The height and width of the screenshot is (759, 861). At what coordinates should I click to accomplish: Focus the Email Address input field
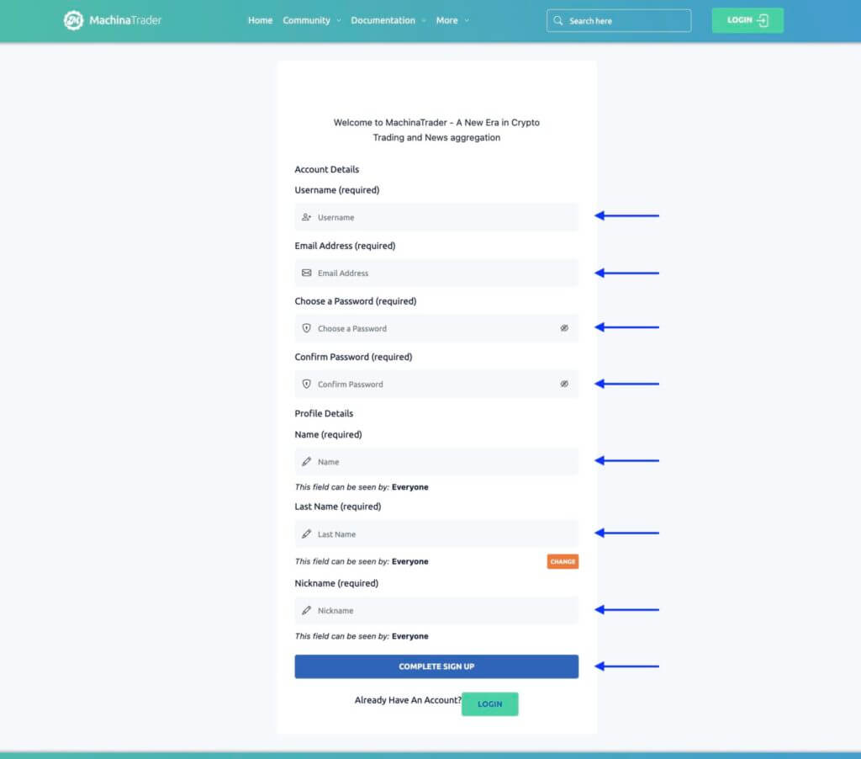[436, 273]
